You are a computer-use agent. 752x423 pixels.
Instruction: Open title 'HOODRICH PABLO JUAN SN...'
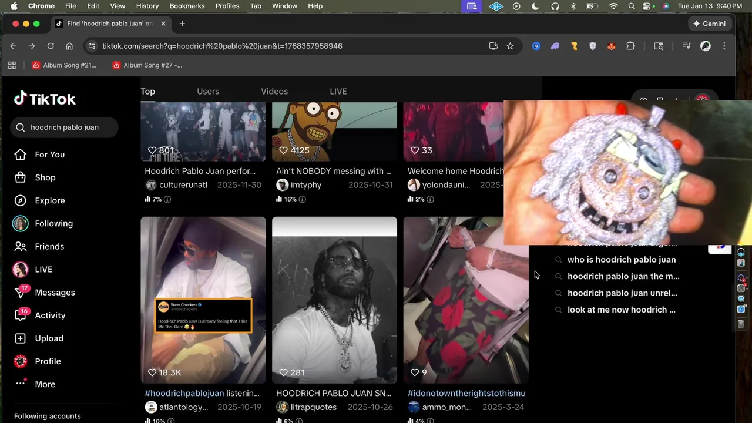point(334,393)
